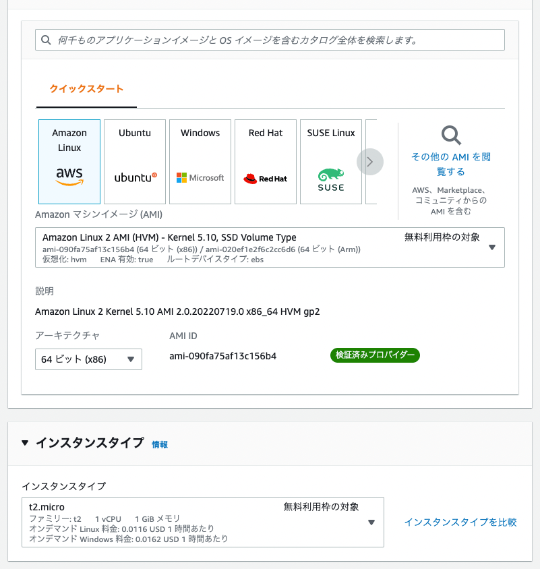Screen dimensions: 540x569
Task: Click the instance type dropdown arrow
Action: [x=371, y=522]
